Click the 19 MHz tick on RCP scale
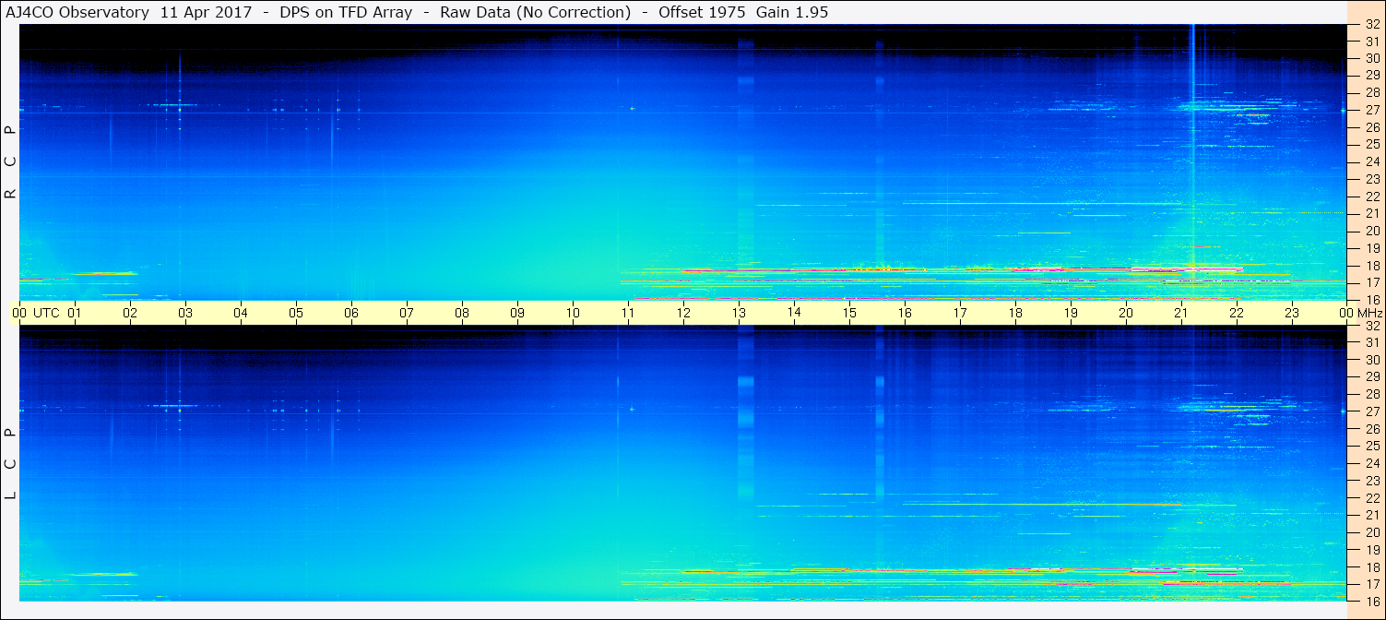 1371,248
